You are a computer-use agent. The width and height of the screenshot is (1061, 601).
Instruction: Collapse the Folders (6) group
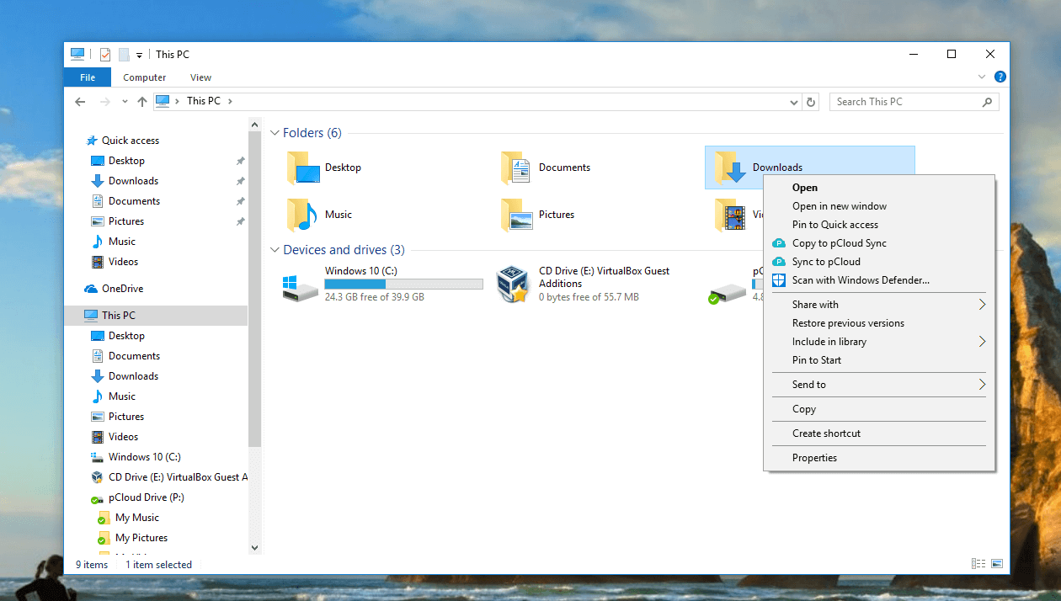pos(275,133)
